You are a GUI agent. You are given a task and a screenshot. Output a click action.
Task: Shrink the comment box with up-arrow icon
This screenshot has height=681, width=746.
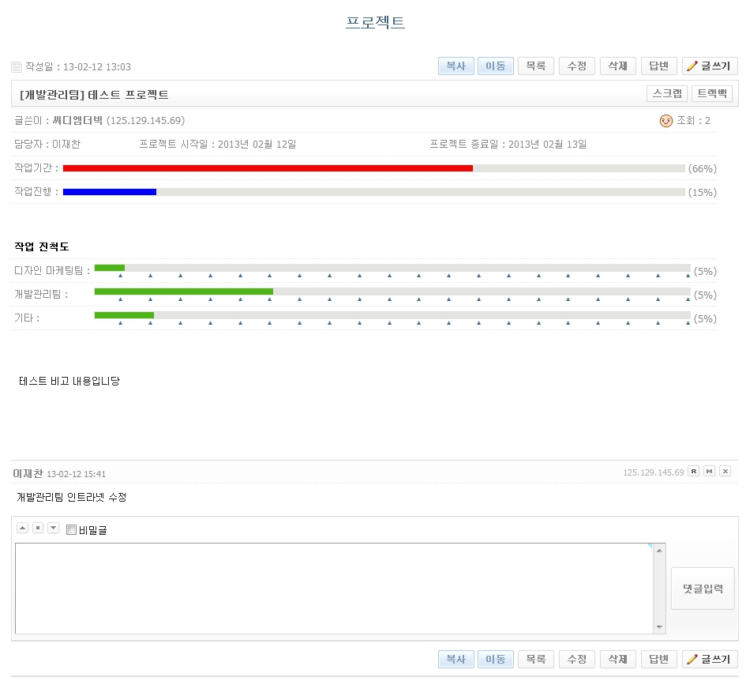tap(23, 528)
